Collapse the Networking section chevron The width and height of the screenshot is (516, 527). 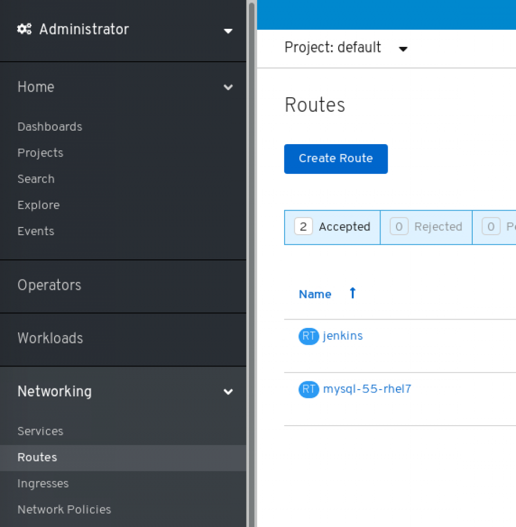(228, 392)
